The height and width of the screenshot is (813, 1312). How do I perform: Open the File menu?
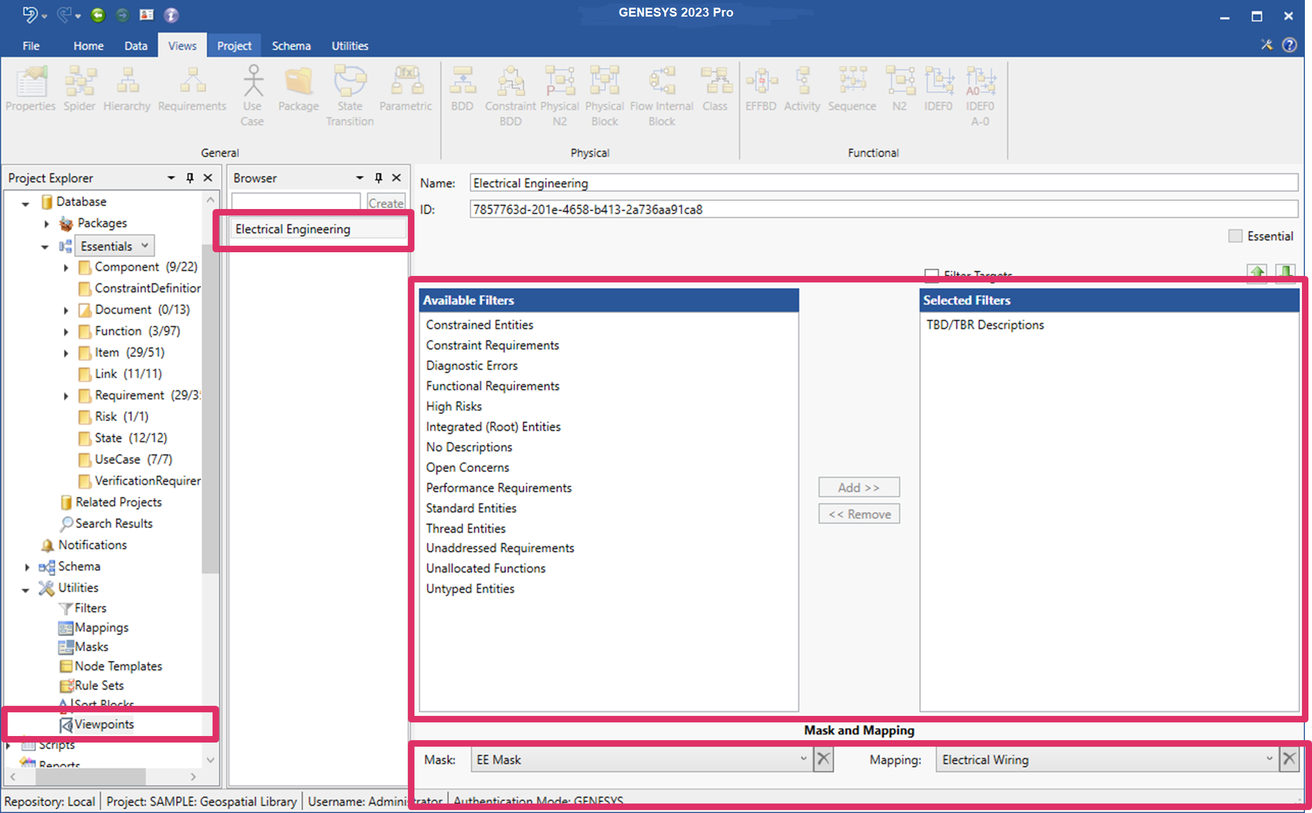click(31, 46)
